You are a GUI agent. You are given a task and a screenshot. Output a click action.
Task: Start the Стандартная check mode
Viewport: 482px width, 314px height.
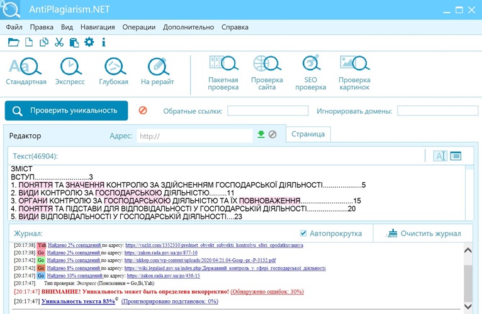[26, 71]
